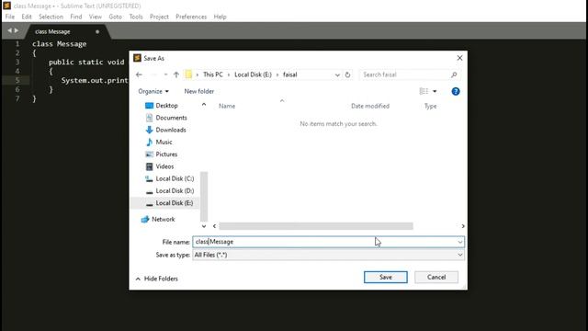Click the Date modified column header
The height and width of the screenshot is (331, 588).
(370, 107)
